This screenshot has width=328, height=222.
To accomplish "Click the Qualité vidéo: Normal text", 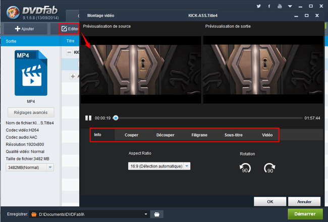I will pos(25,151).
